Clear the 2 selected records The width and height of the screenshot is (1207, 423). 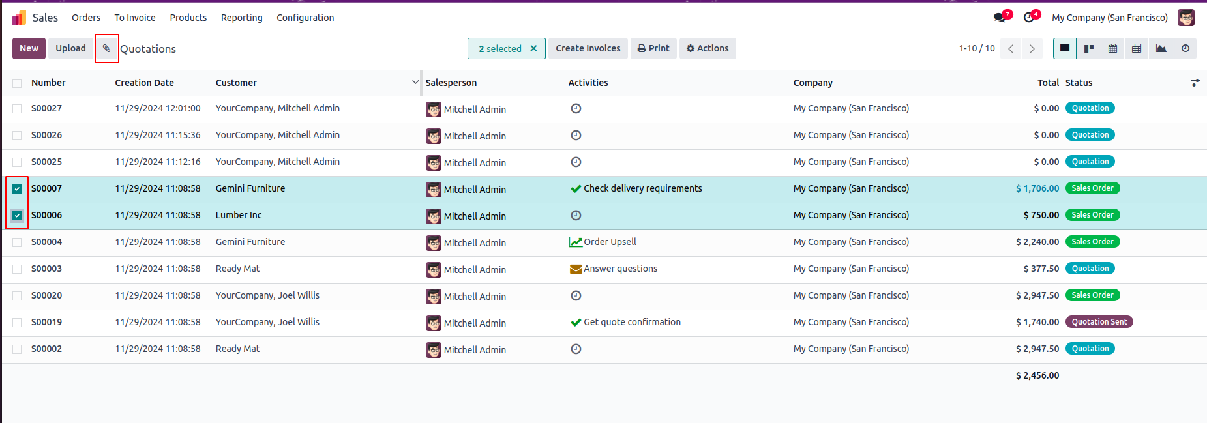[533, 48]
